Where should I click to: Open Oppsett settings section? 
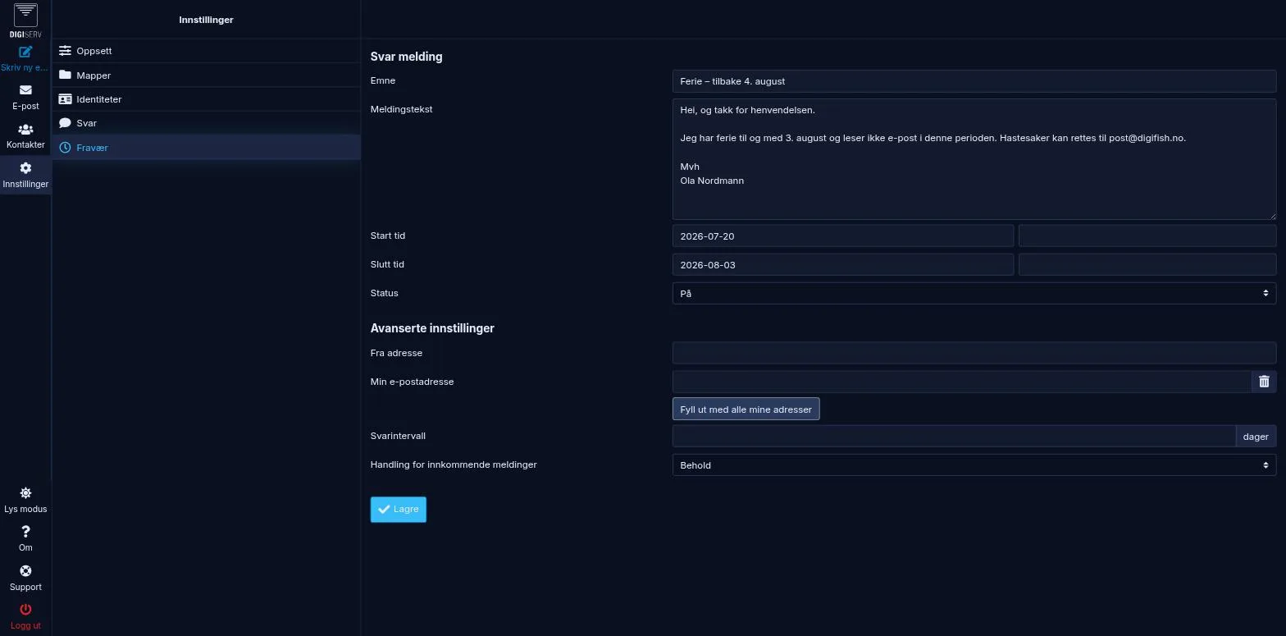coord(206,51)
